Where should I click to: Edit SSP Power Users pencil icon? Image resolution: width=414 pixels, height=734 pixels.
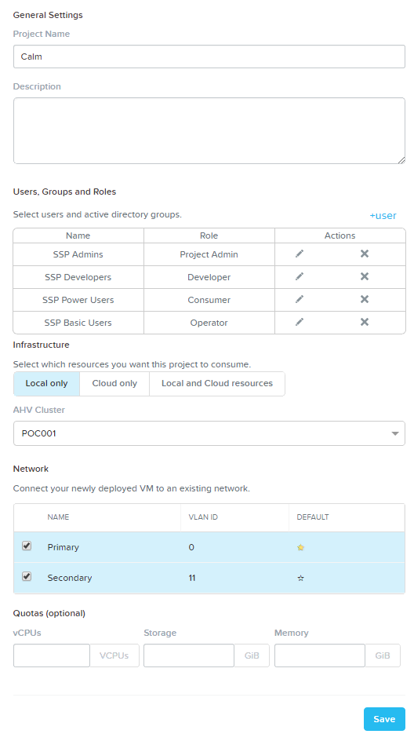point(300,299)
